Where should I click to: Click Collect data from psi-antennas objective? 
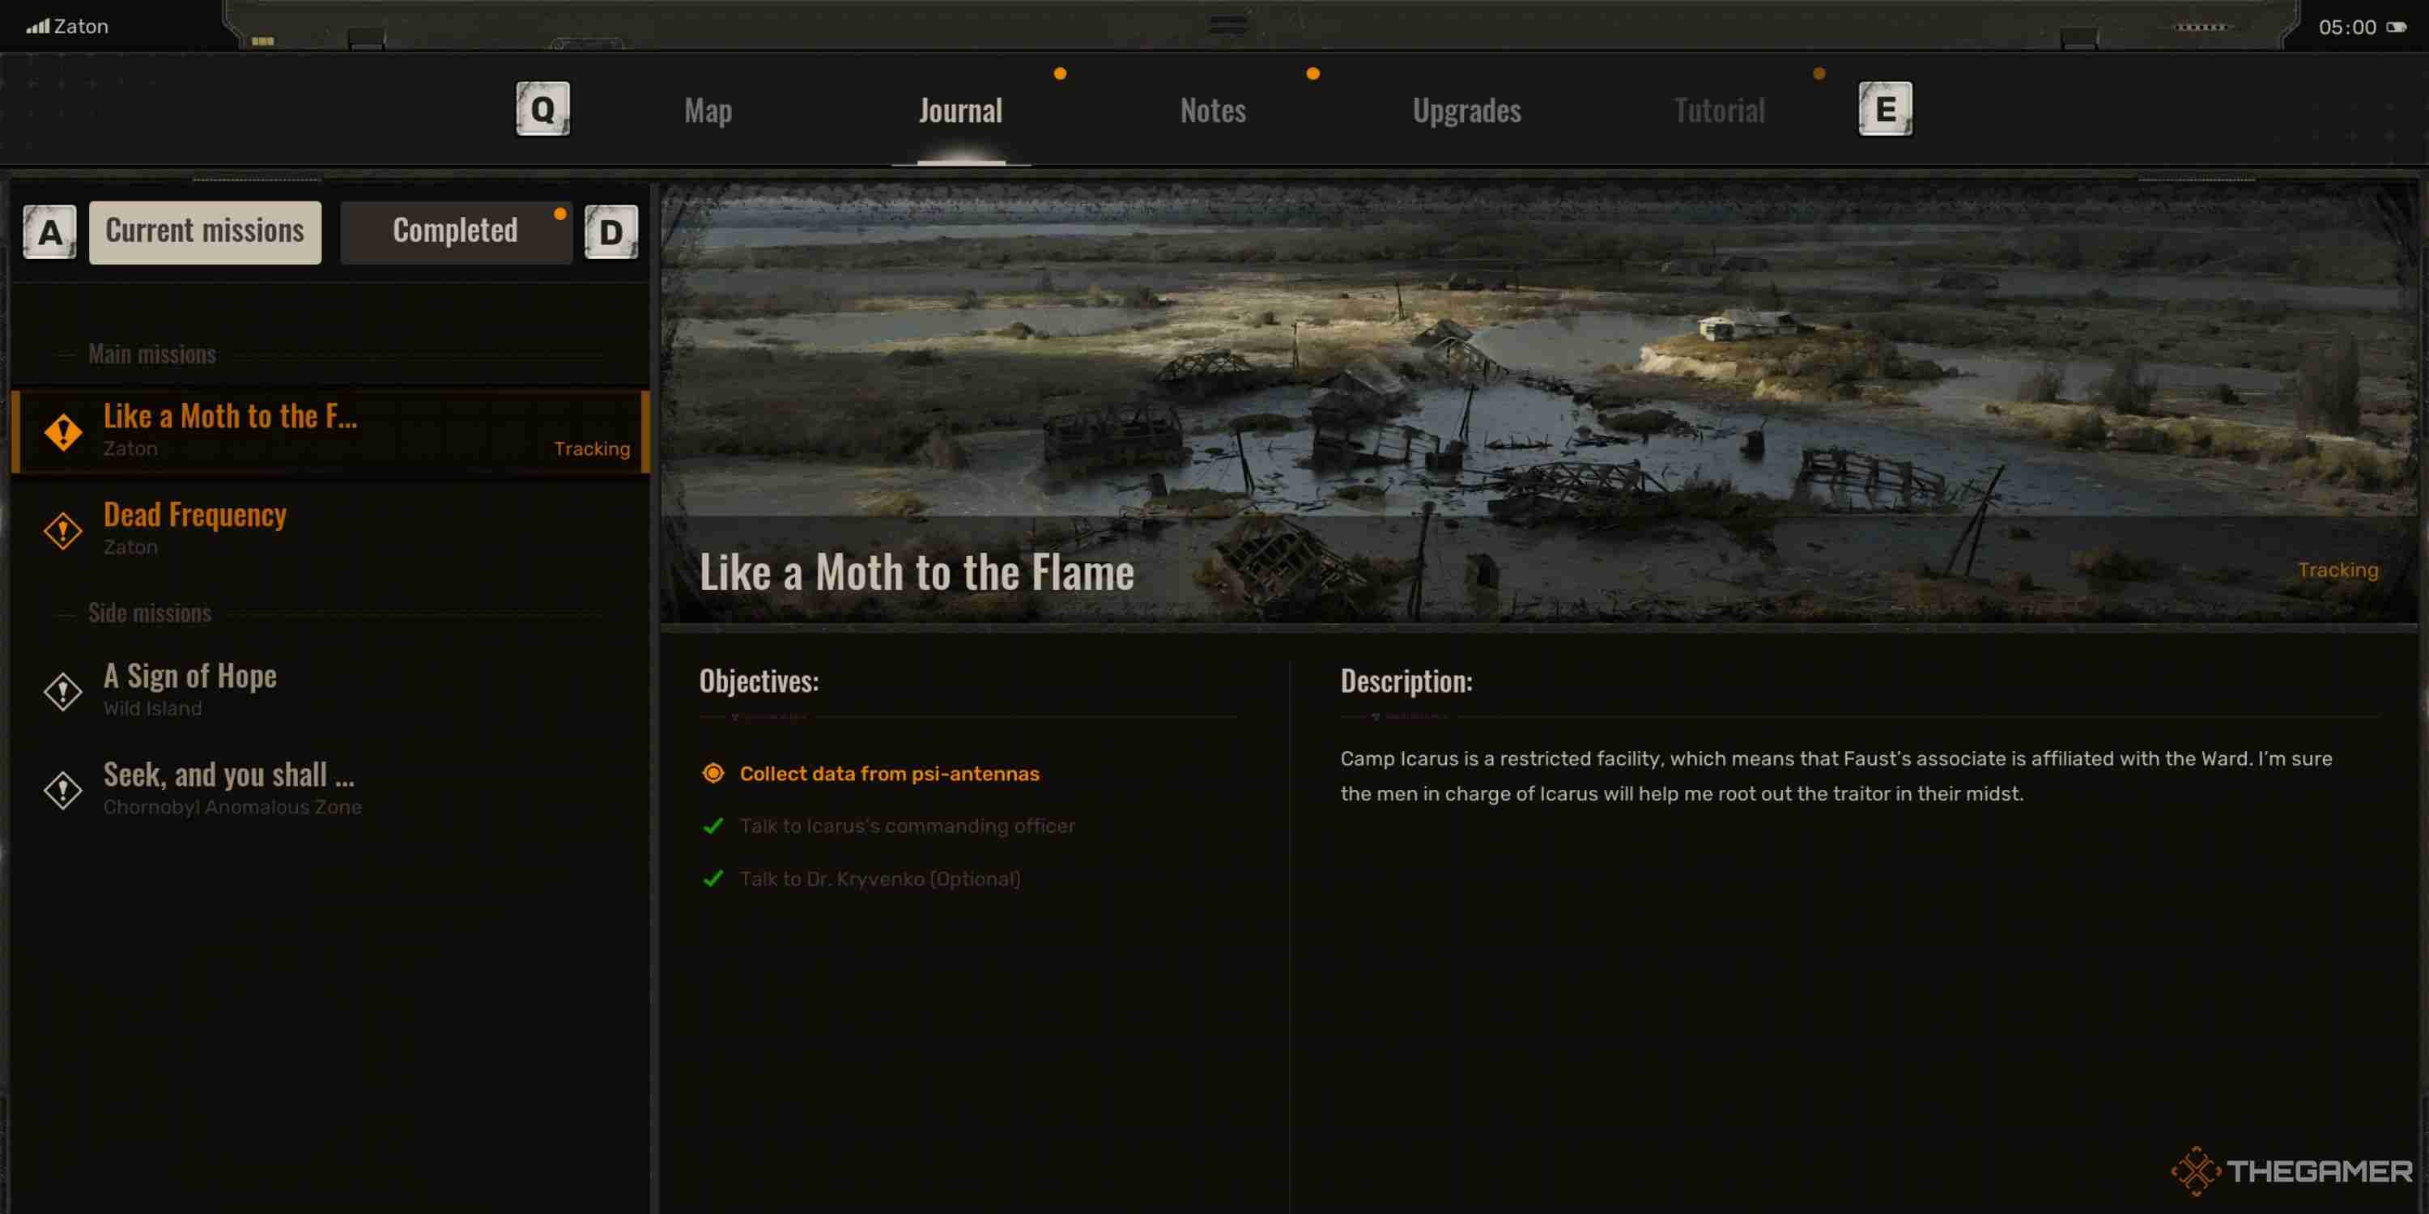point(887,773)
